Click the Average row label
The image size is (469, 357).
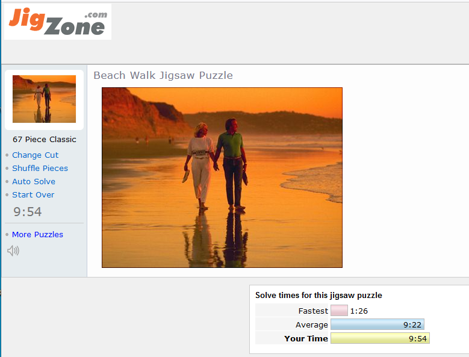pos(312,324)
